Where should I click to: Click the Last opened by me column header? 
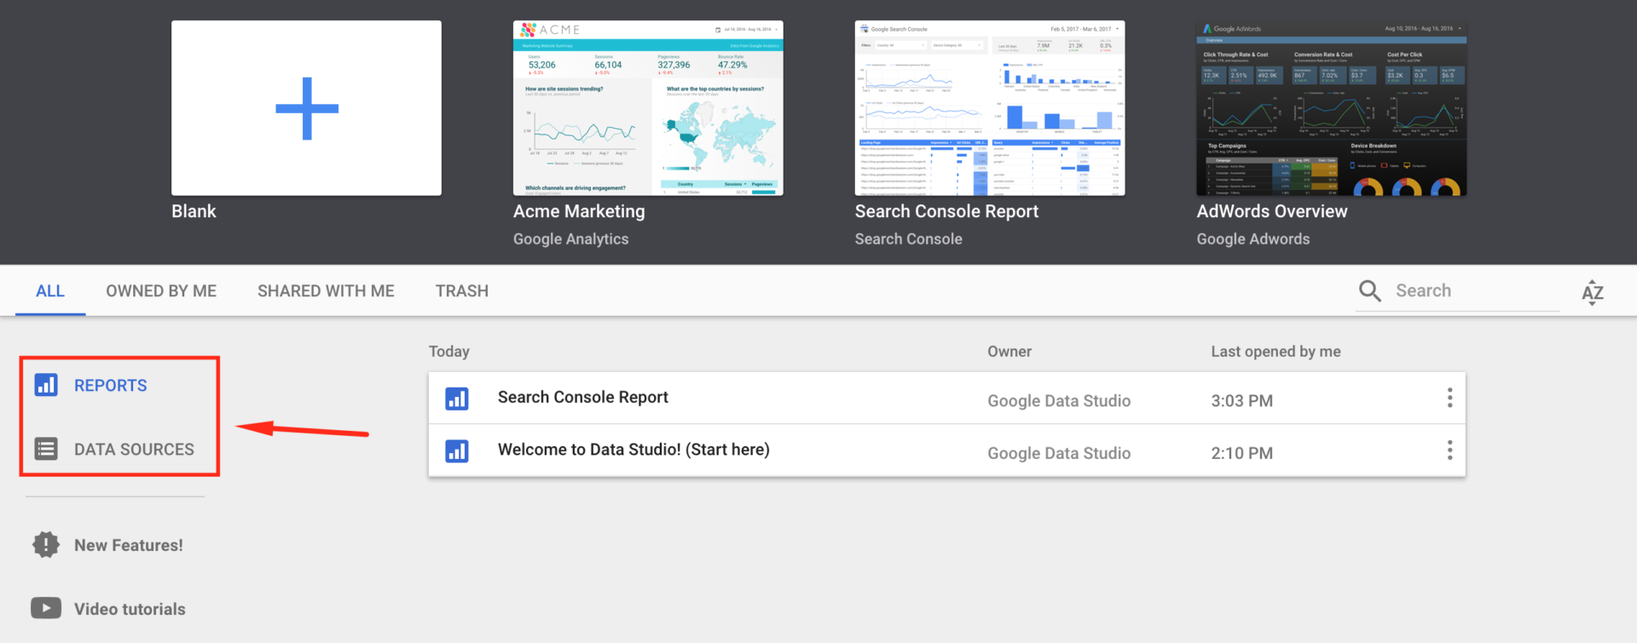point(1275,352)
